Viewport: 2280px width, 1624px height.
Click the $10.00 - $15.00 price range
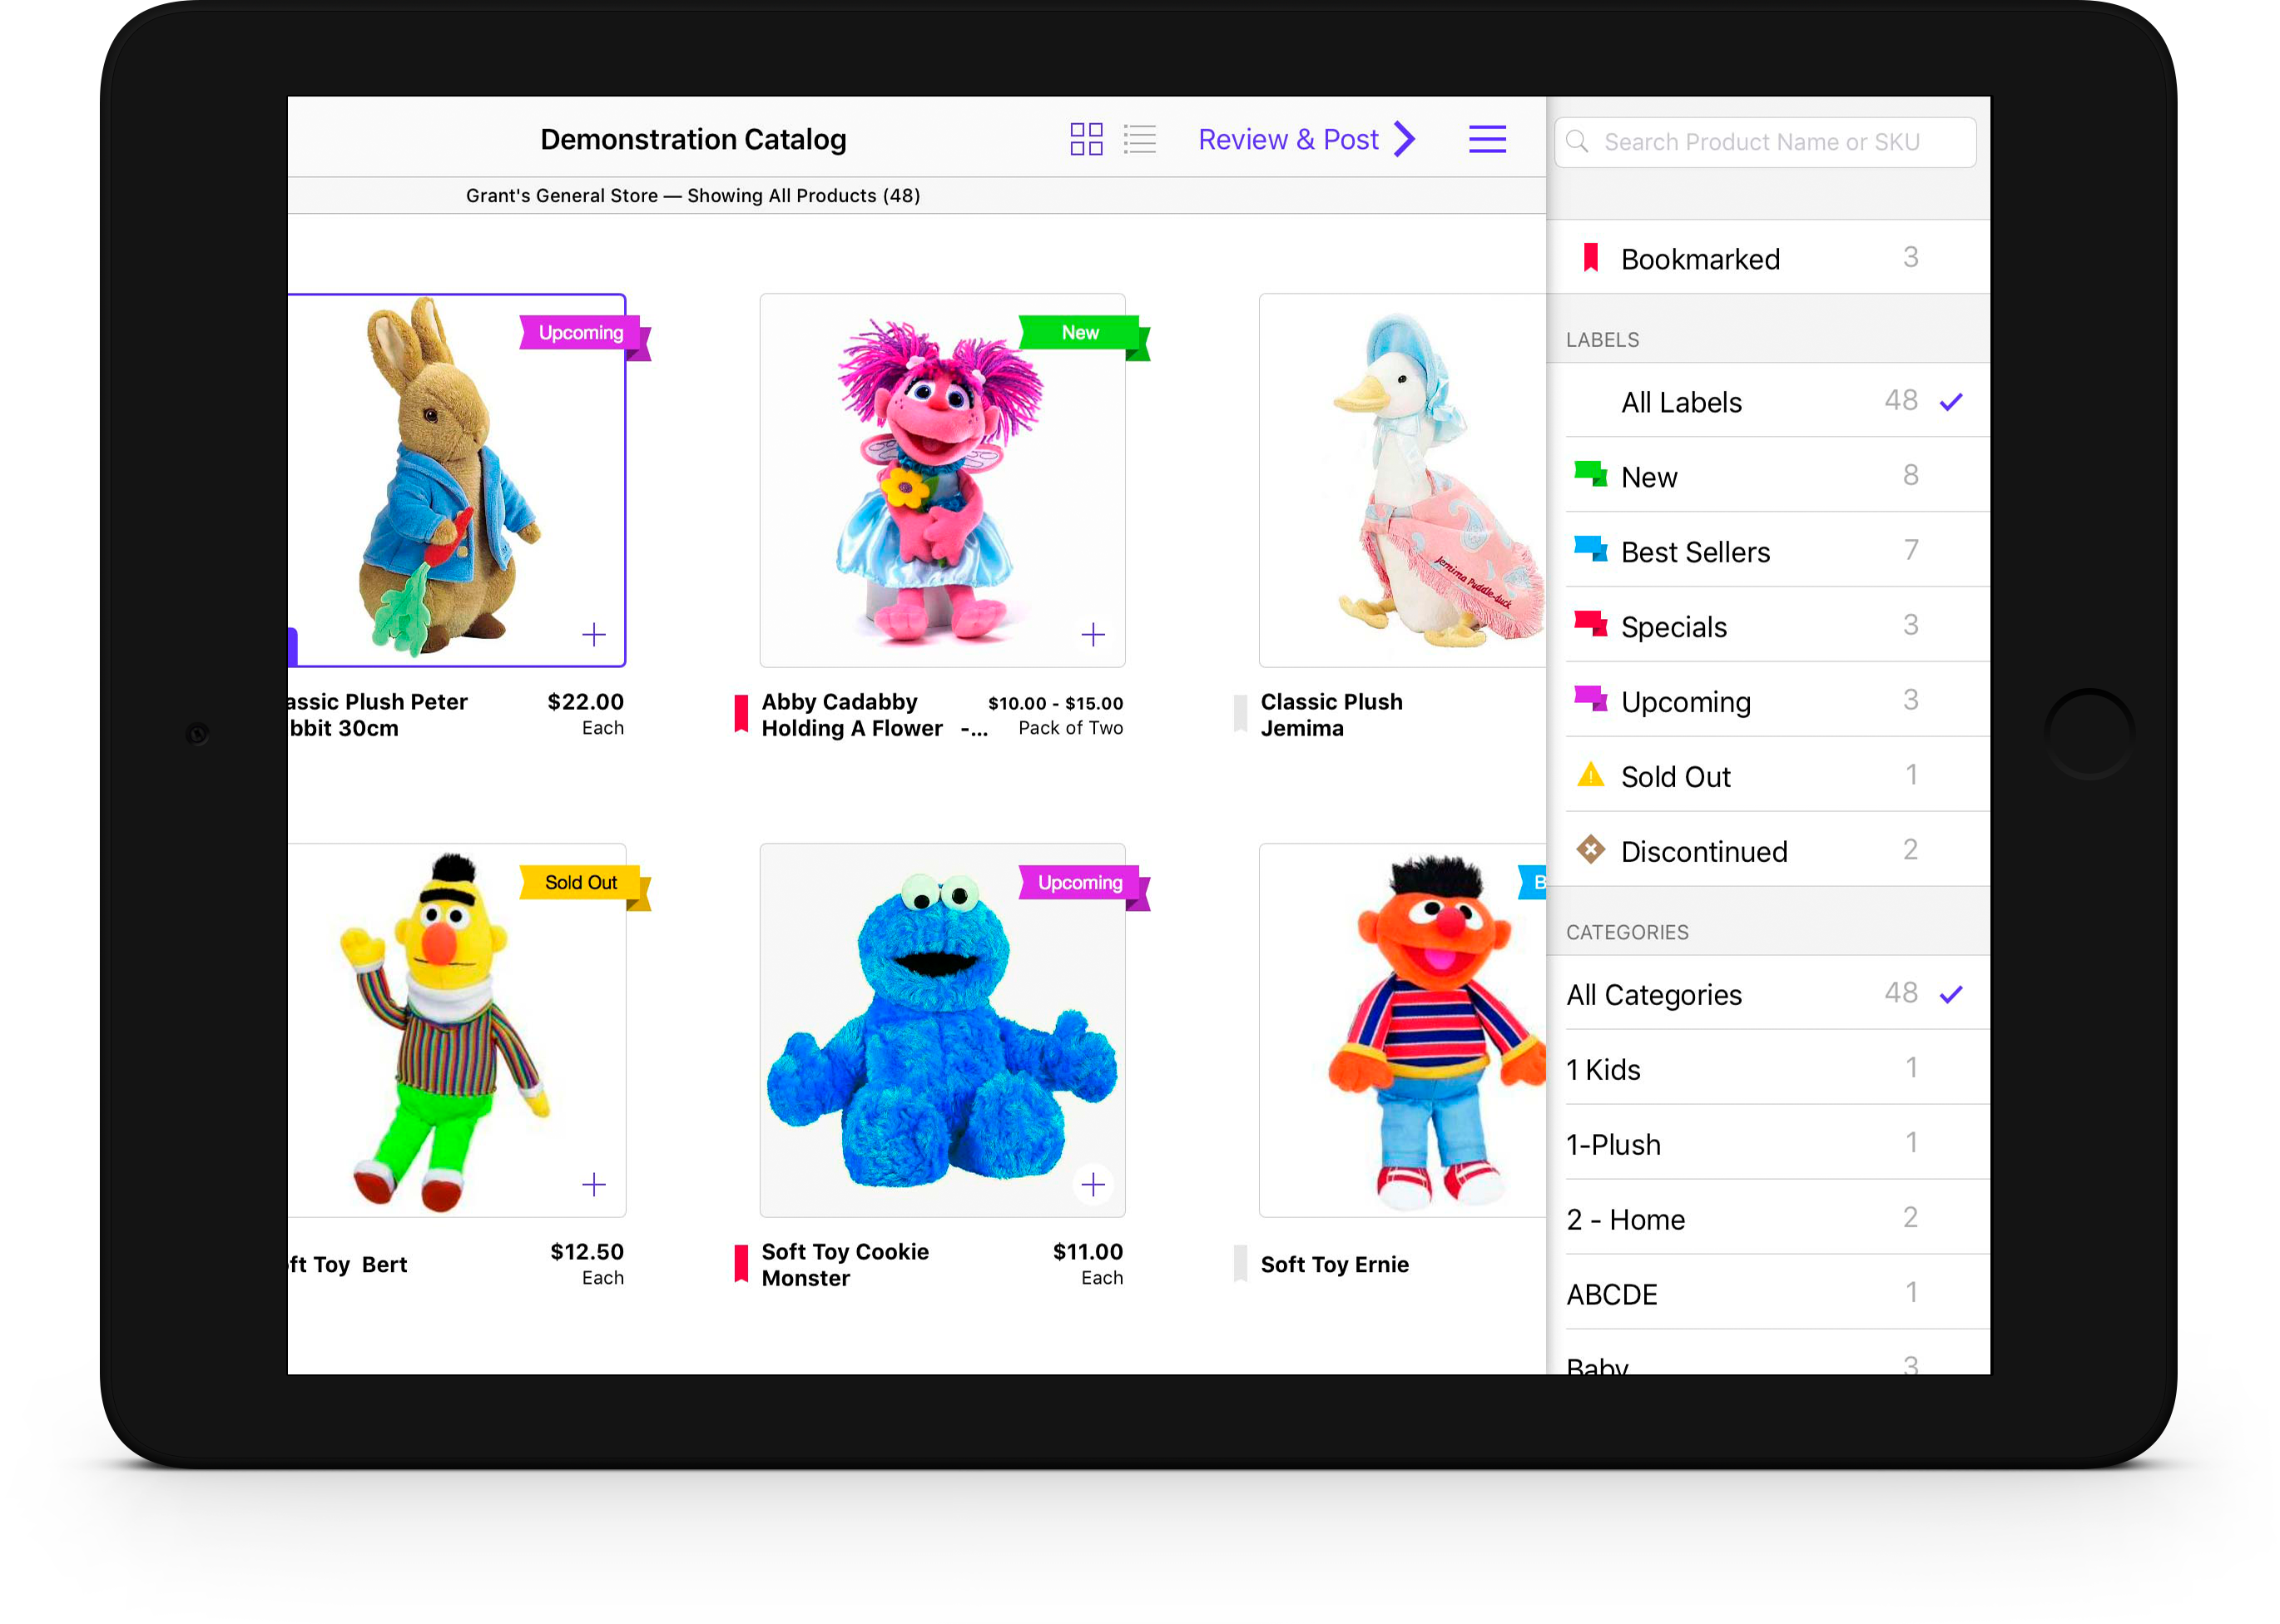1055,703
